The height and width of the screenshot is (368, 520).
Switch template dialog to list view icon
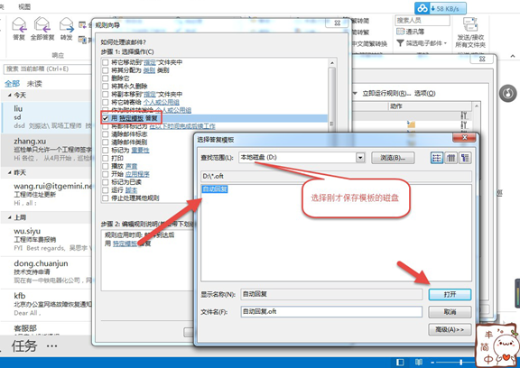pyautogui.click(x=437, y=158)
